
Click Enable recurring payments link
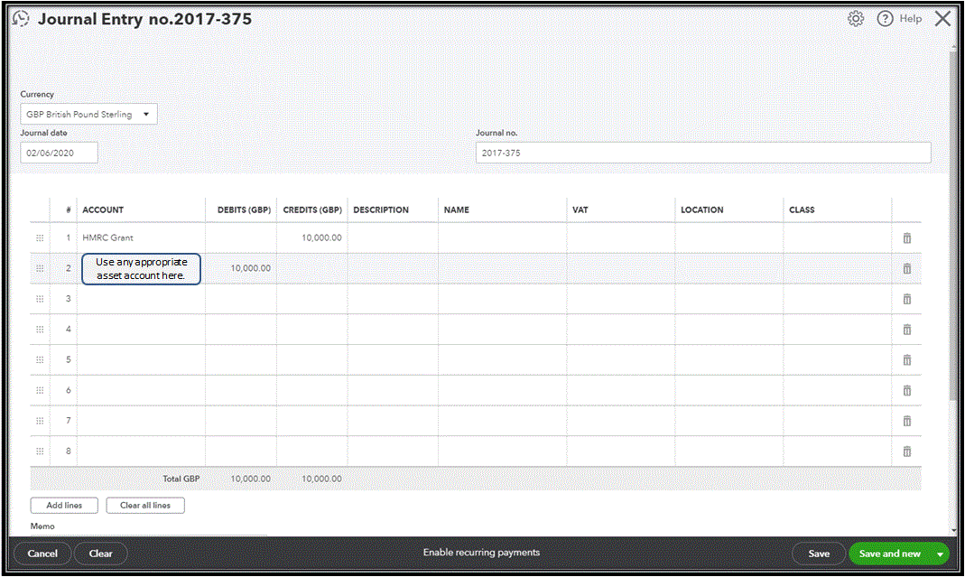click(x=481, y=553)
